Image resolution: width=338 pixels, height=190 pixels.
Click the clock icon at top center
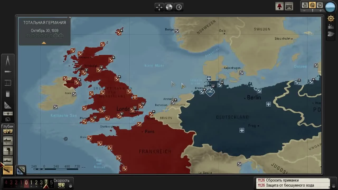179,7
